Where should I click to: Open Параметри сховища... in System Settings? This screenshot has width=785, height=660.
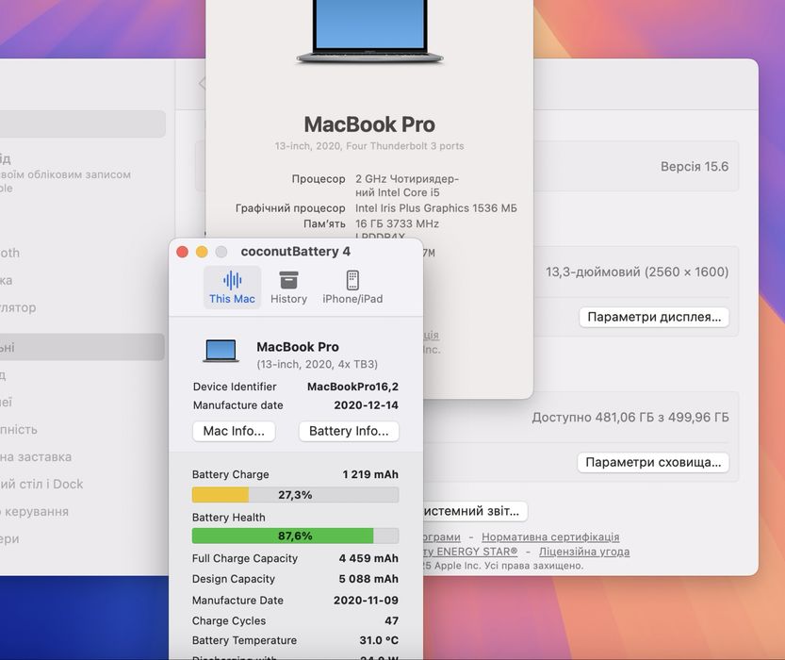[x=653, y=462]
